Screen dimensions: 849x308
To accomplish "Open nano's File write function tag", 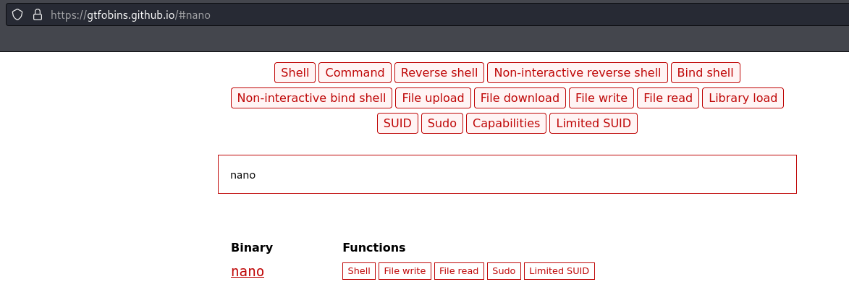I will (x=405, y=271).
